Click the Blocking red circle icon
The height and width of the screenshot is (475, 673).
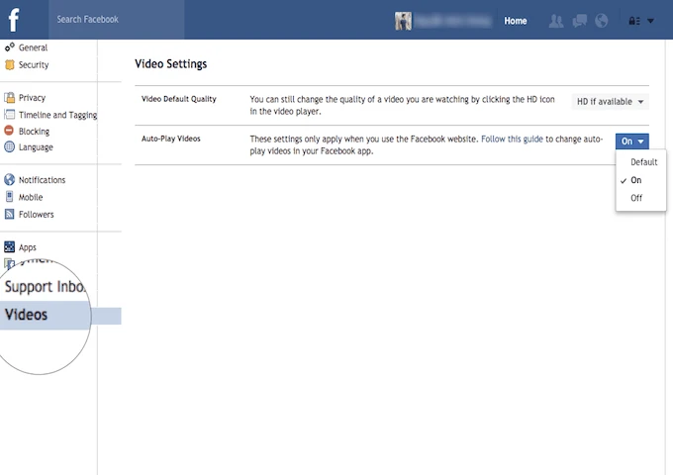(10, 132)
